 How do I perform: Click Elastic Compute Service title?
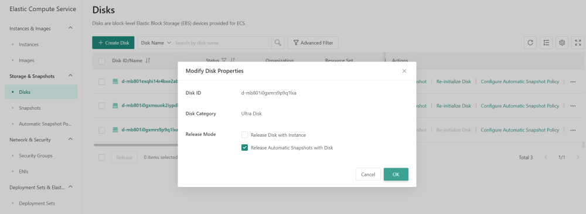click(x=43, y=9)
